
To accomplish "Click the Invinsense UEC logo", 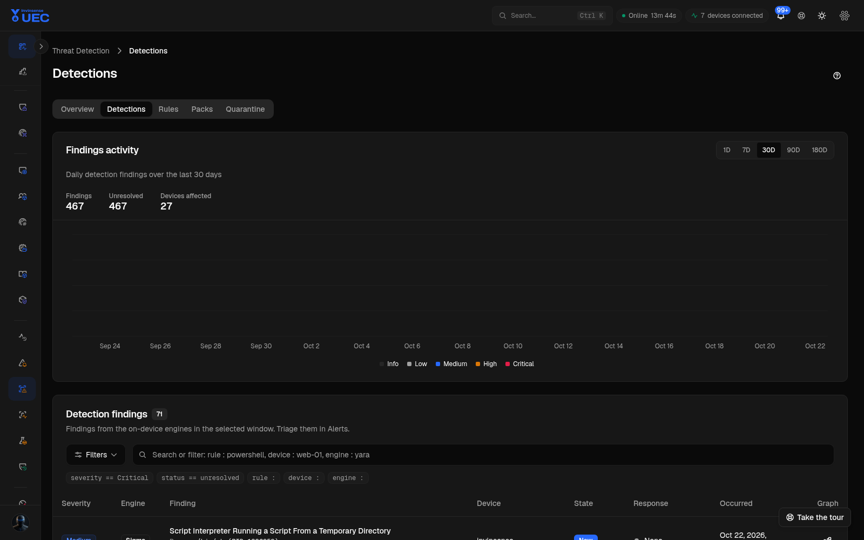I will point(30,16).
